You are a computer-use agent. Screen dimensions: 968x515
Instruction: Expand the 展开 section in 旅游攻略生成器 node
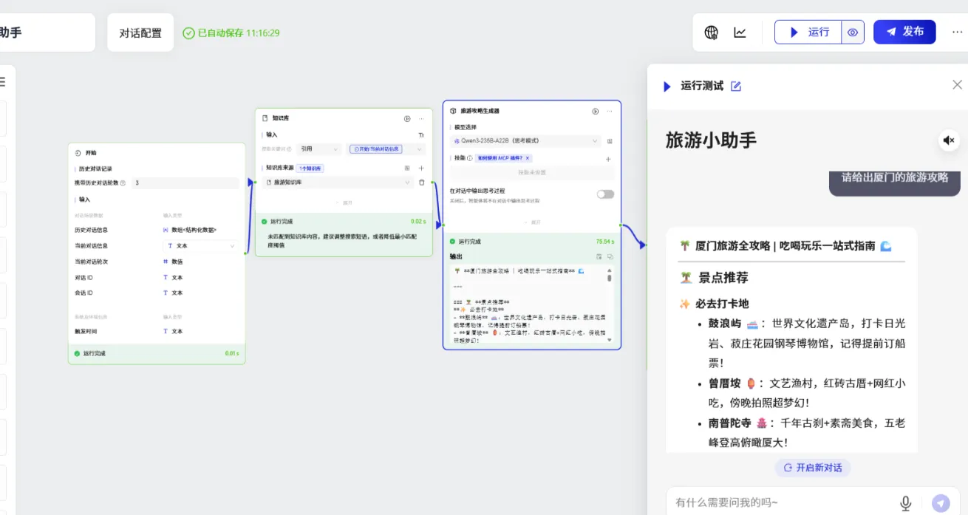point(532,221)
